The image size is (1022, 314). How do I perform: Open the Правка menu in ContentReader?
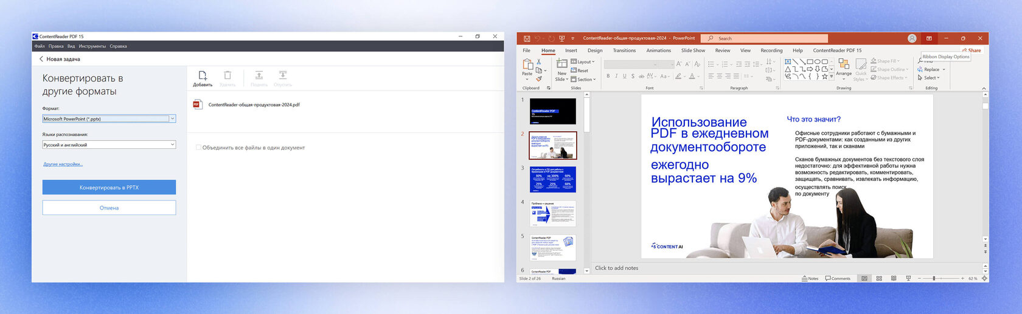click(x=56, y=46)
